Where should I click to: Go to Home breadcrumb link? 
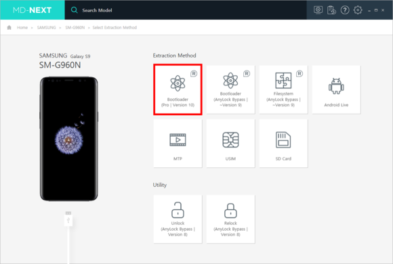coord(22,28)
